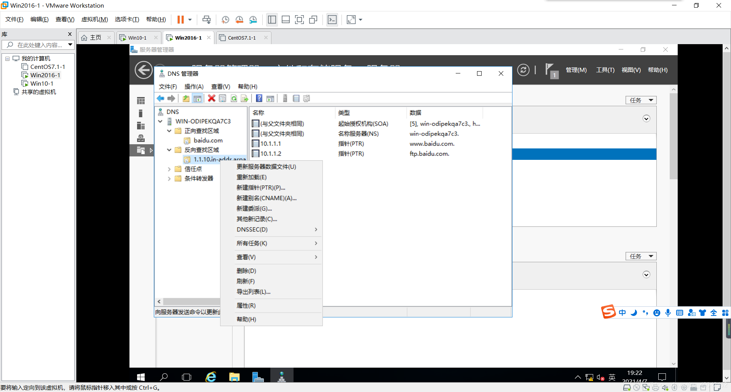Open the 查看(V) menu in DNS Manager

tap(221, 87)
